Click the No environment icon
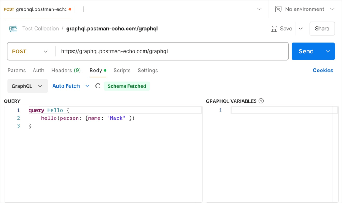This screenshot has width=342, height=203. 278,9
